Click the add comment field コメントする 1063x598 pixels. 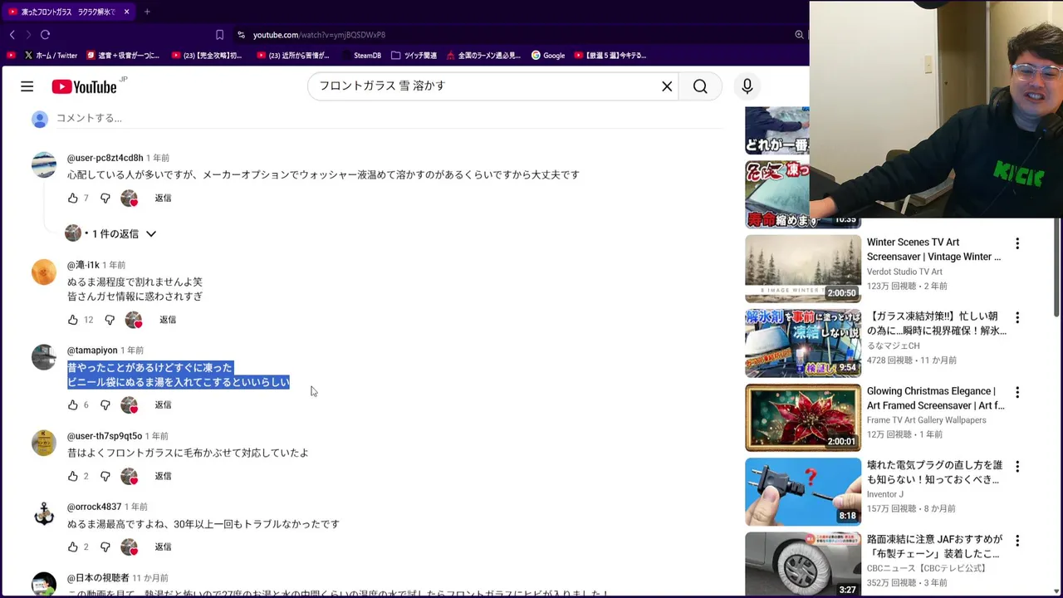click(x=389, y=118)
